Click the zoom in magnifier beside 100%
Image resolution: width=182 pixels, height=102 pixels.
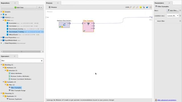click(x=131, y=7)
